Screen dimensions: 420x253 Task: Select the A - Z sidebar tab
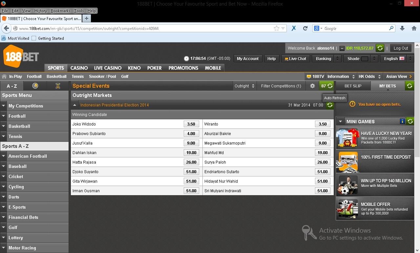[12, 86]
